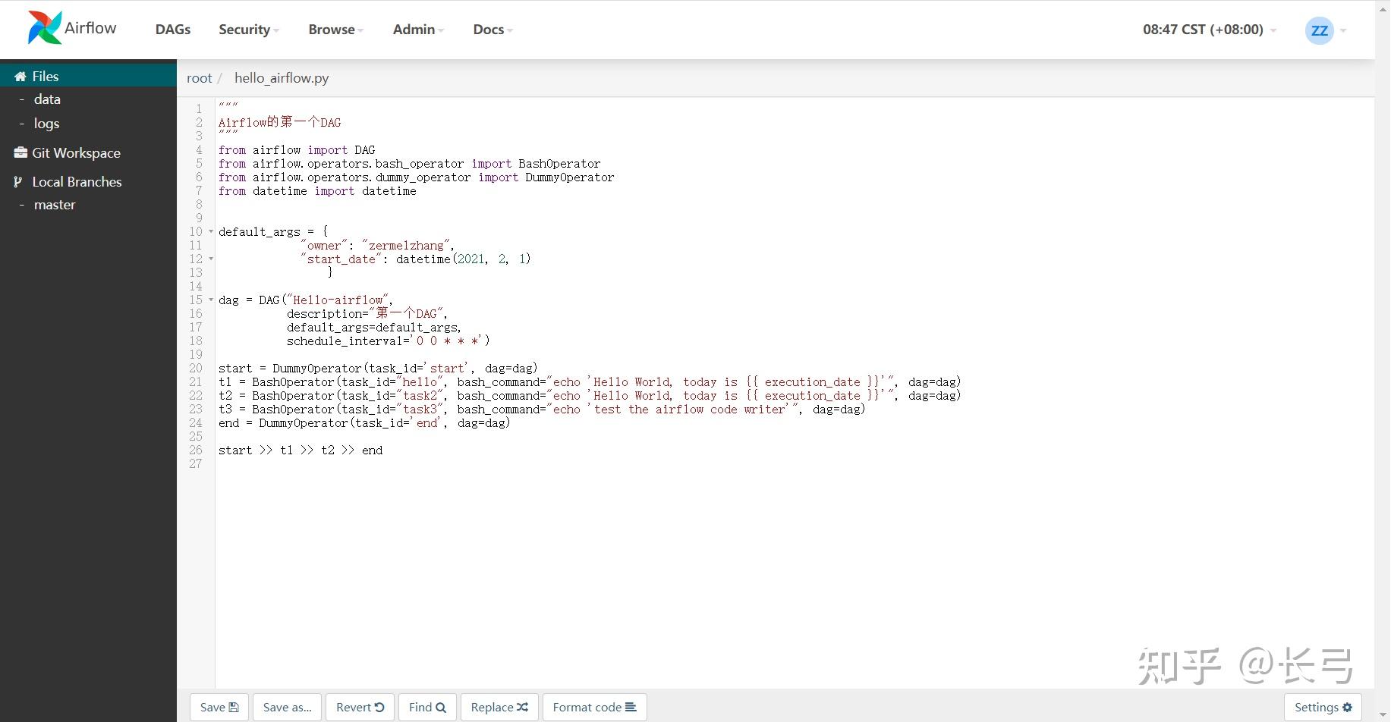Viewport: 1391px width, 722px height.
Task: Collapse the start_date fold at line 12
Action: tap(210, 259)
